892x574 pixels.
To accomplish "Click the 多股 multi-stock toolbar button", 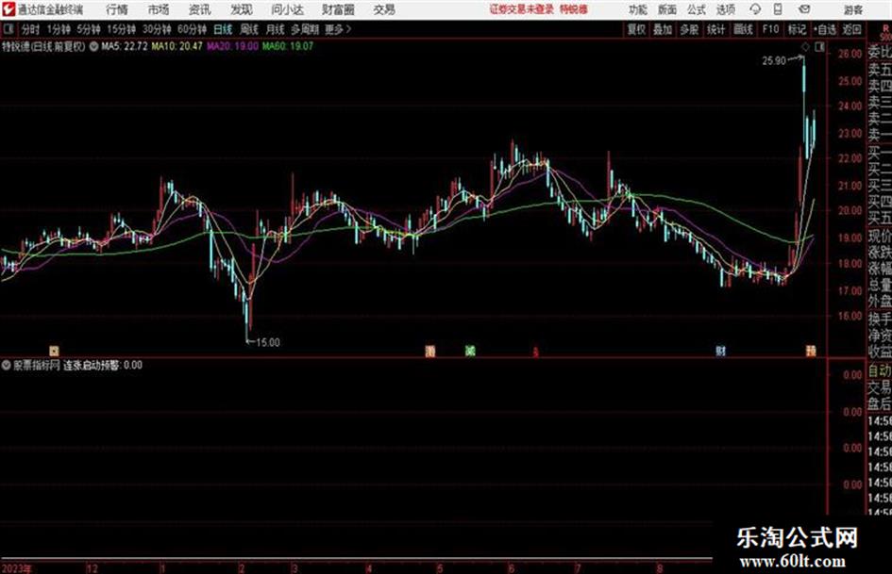I will 689,29.
